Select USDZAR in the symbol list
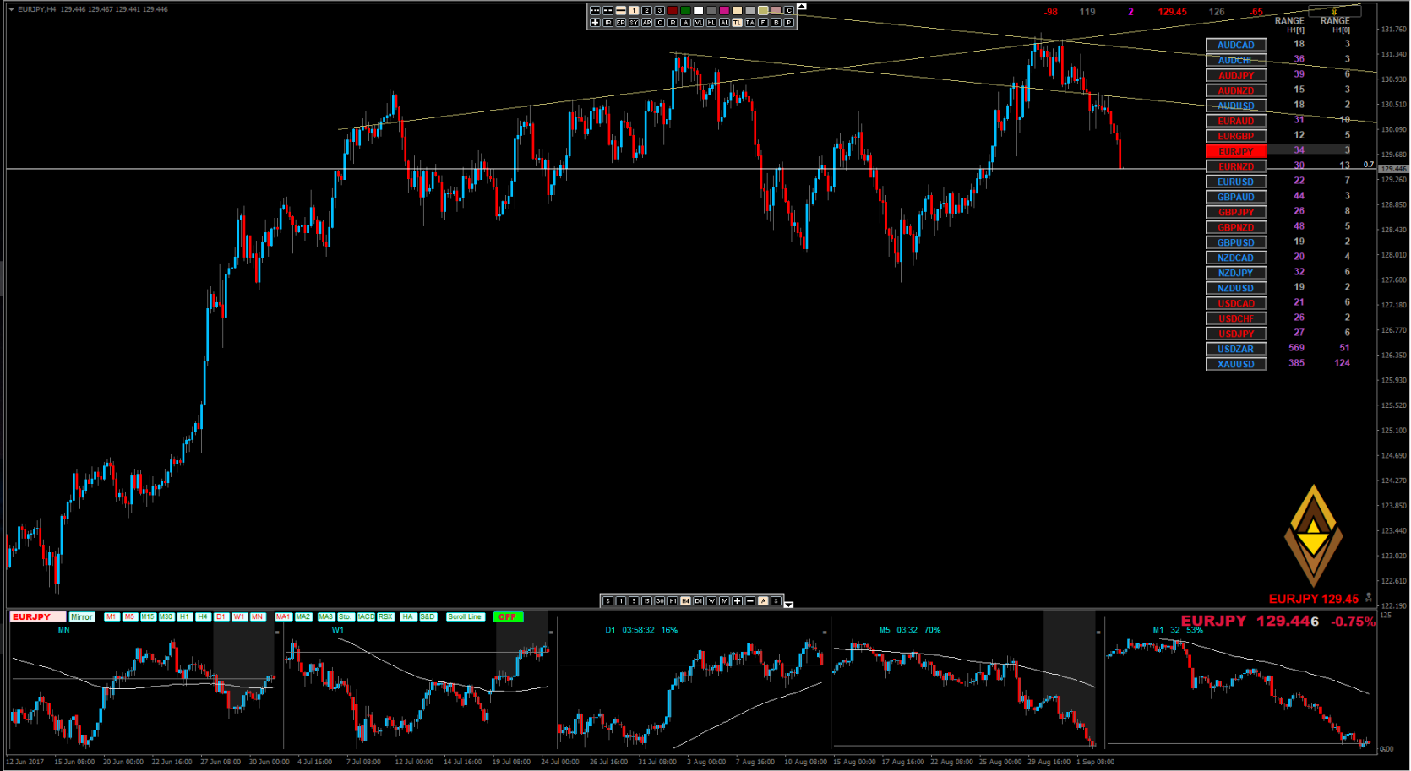 1236,349
